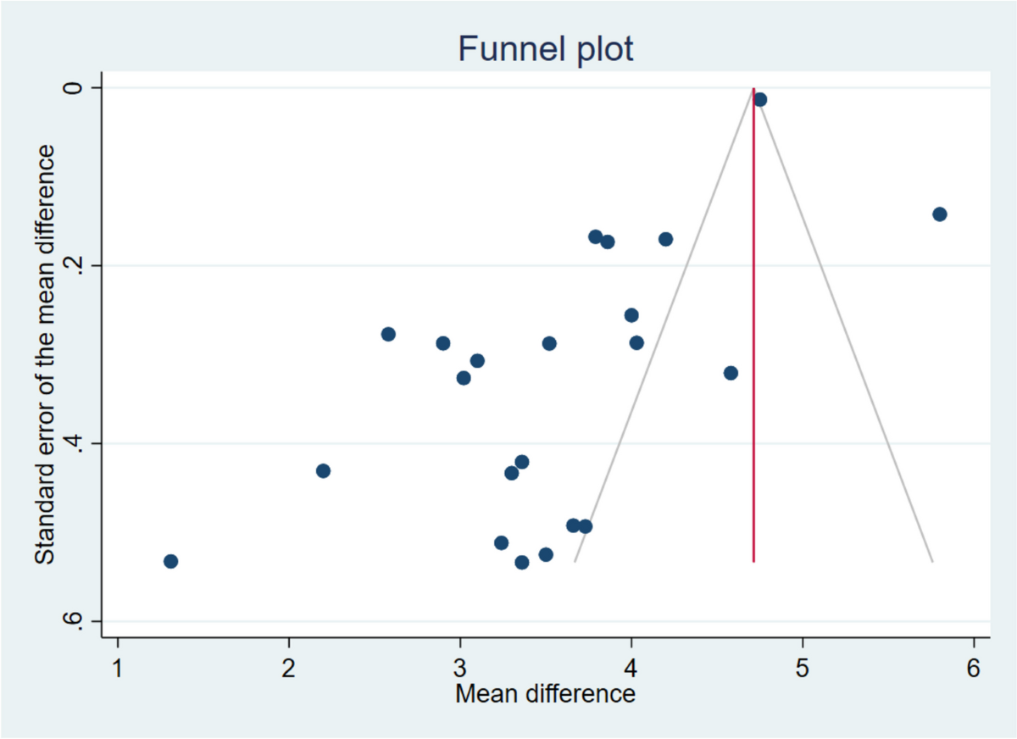Click the x-axis tick label "5"

pos(802,667)
